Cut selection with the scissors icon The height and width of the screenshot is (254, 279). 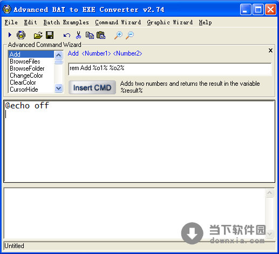[x=78, y=35]
